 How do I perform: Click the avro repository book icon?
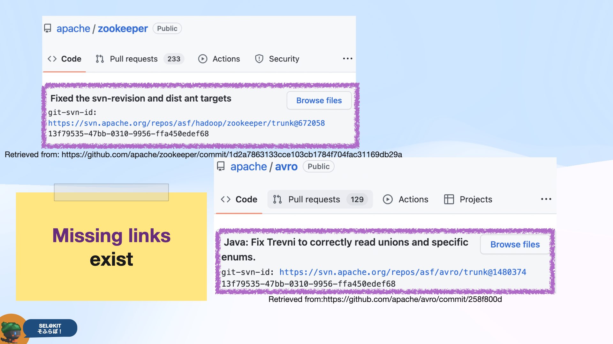coord(221,166)
